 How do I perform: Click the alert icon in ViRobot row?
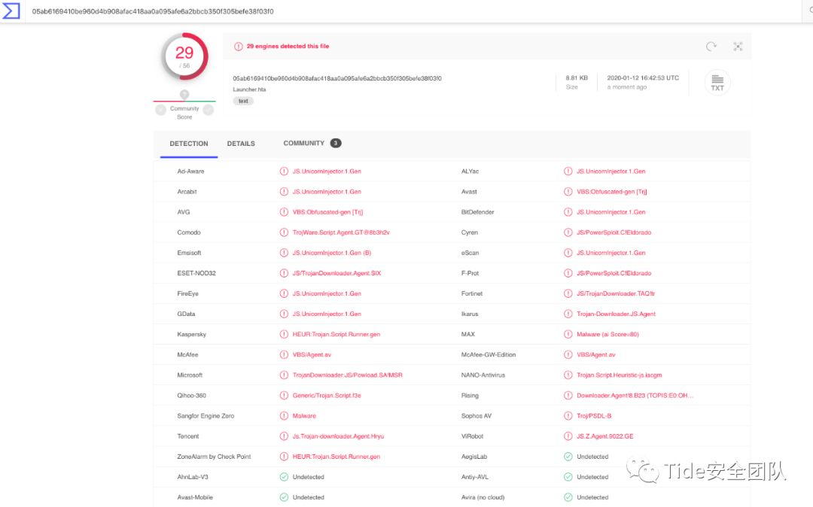point(568,436)
